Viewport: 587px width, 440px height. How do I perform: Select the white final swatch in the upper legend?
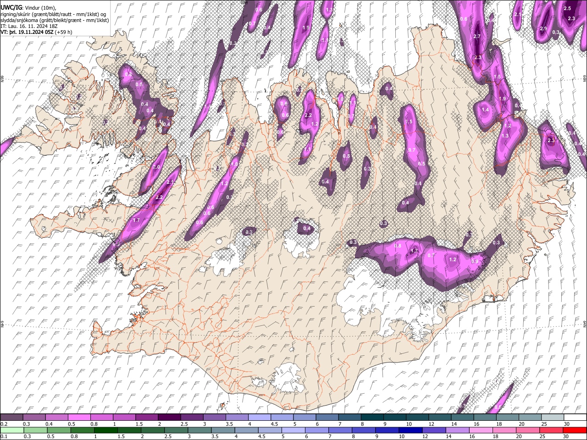[575, 418]
